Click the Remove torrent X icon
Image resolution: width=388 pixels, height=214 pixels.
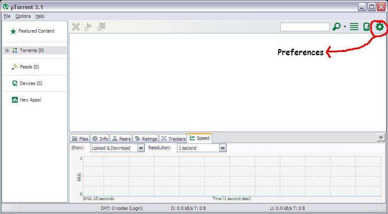pyautogui.click(x=76, y=27)
